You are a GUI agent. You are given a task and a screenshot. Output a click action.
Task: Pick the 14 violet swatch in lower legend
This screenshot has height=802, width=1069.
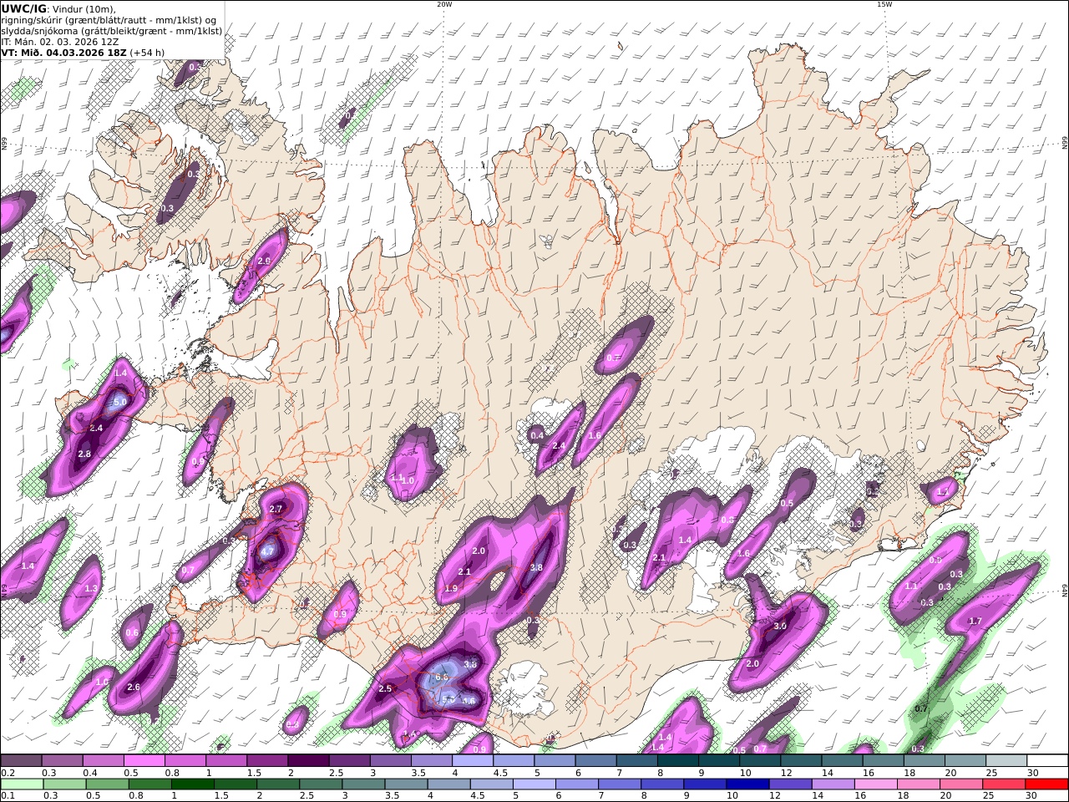(833, 784)
